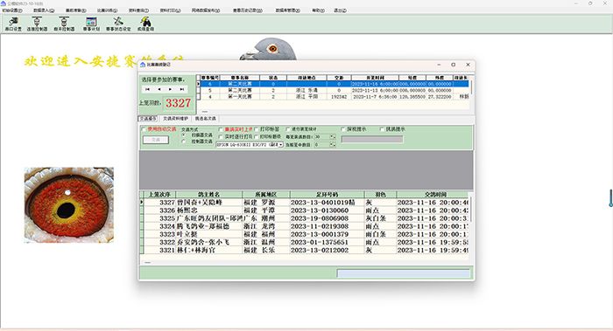Click the 交鸽时间 column header

pos(432,194)
